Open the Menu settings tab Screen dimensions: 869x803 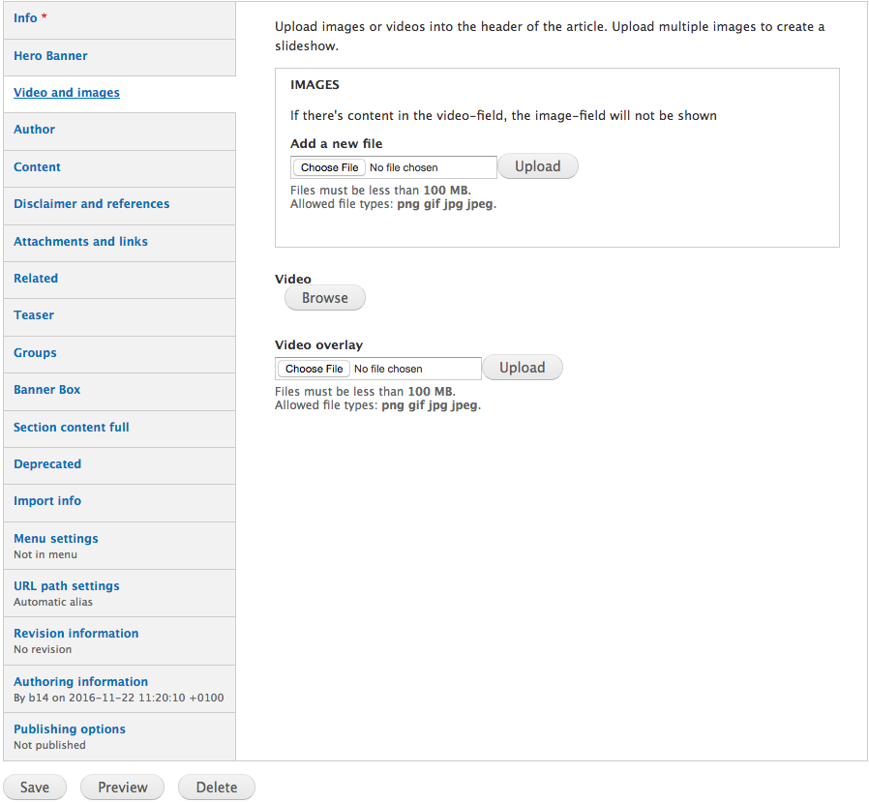56,539
